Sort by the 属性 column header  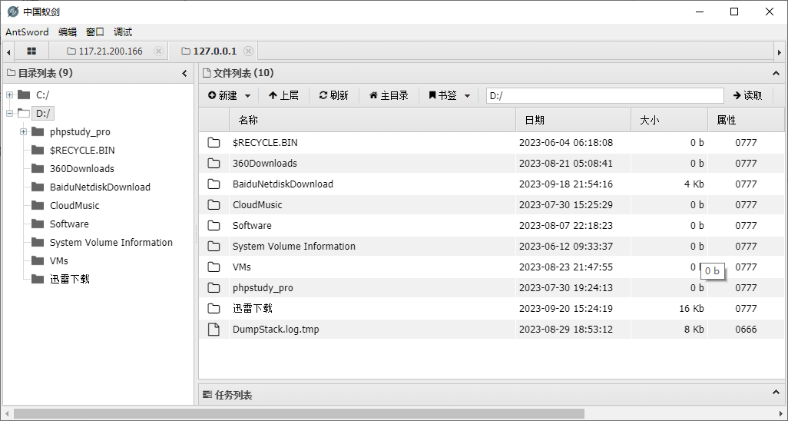(746, 120)
